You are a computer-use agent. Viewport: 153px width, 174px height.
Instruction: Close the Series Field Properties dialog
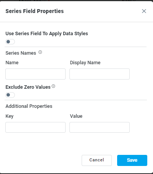coord(144,11)
